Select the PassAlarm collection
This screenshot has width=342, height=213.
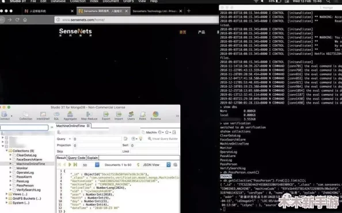[x=24, y=177]
